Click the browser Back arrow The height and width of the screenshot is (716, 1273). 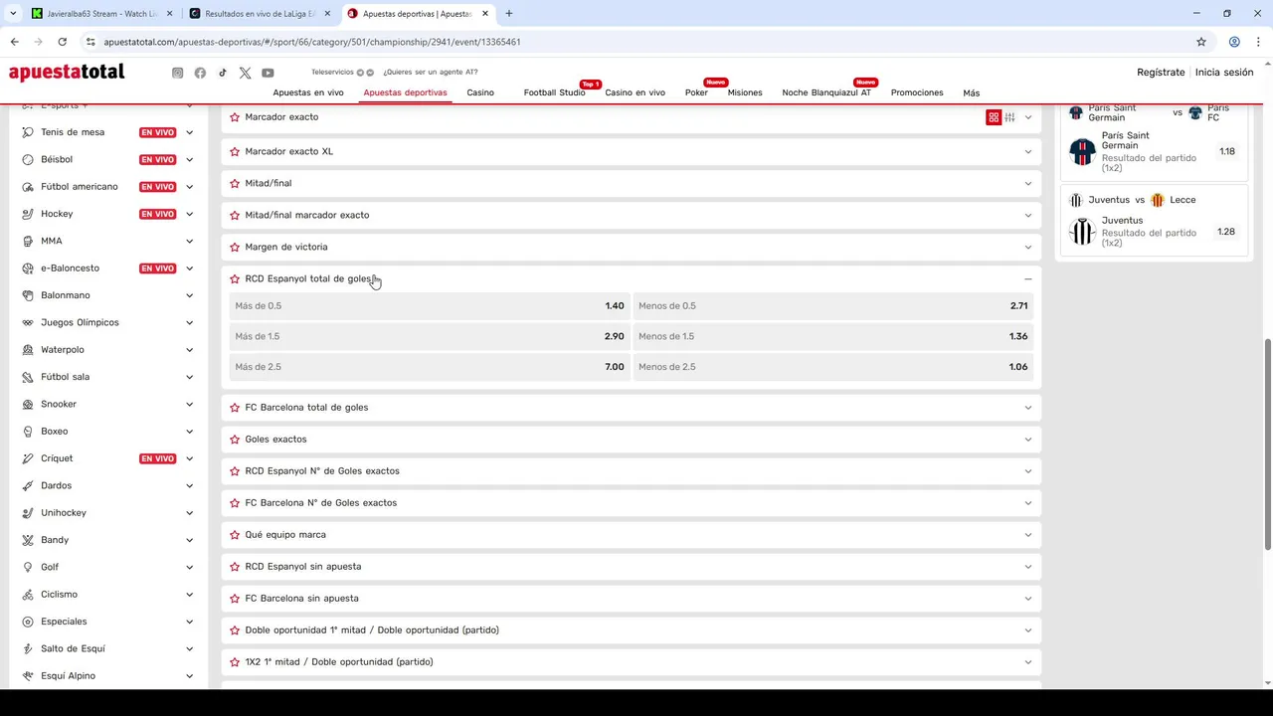coord(14,42)
